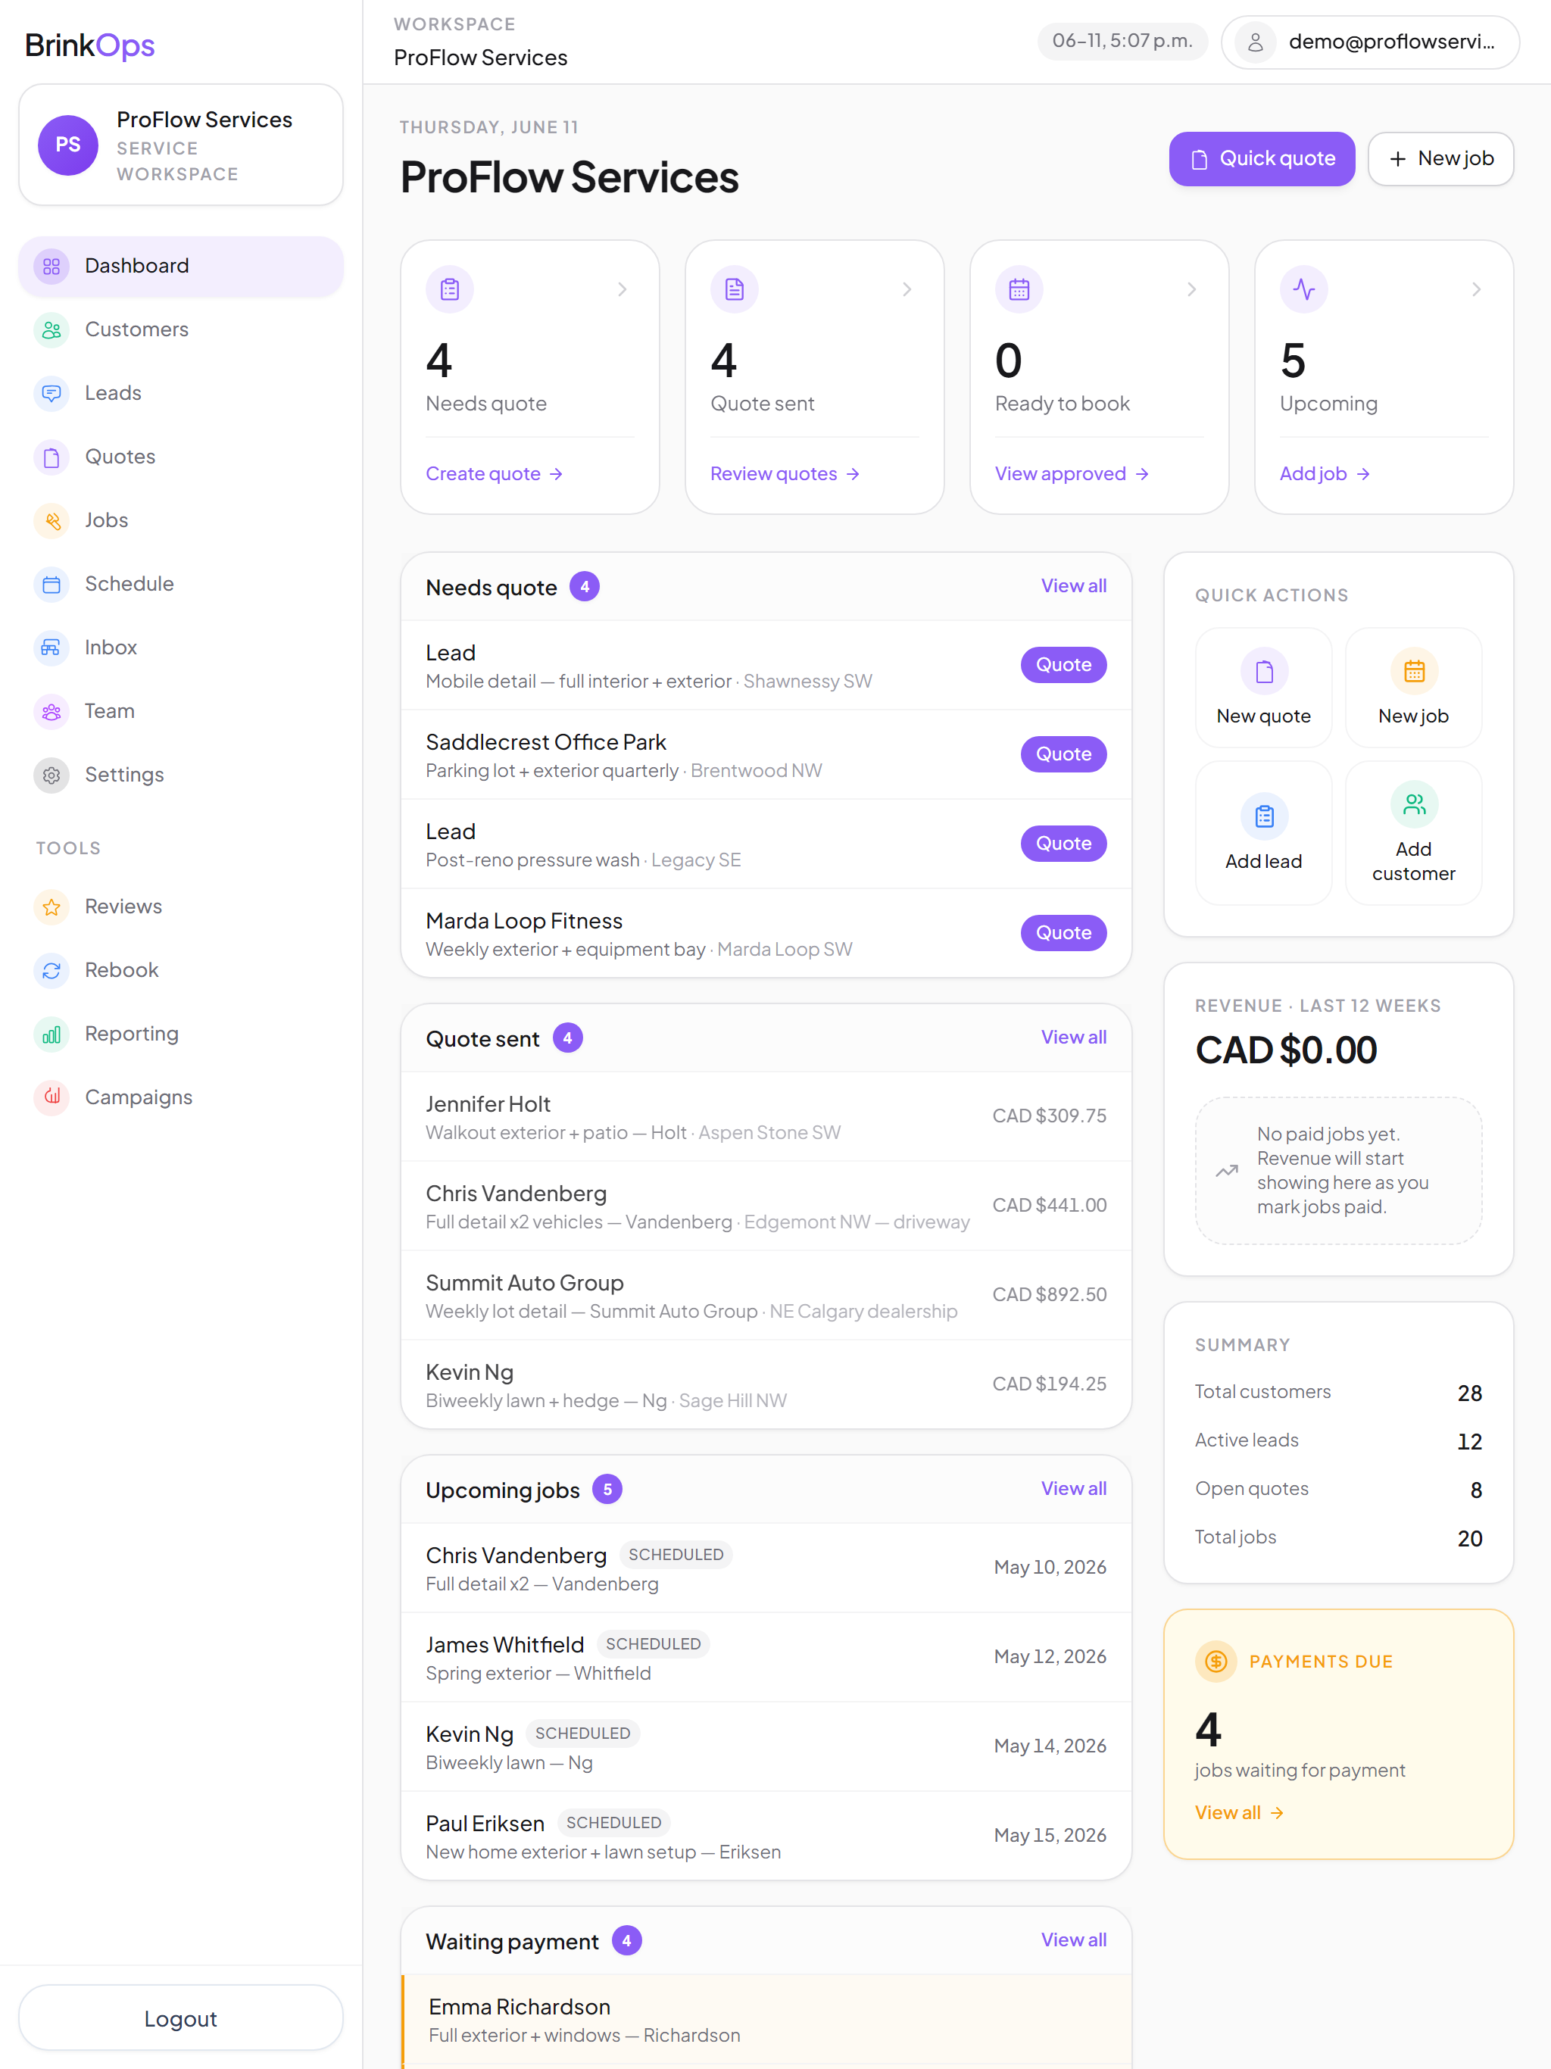Click Quote for Saddlecrest Office Park

pyautogui.click(x=1063, y=754)
